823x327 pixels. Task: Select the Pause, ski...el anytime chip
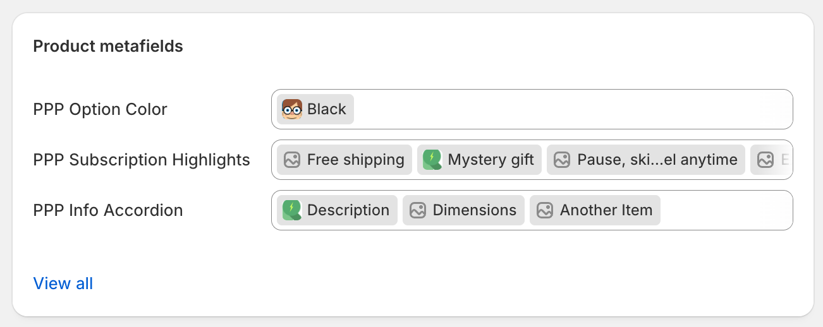click(x=657, y=160)
